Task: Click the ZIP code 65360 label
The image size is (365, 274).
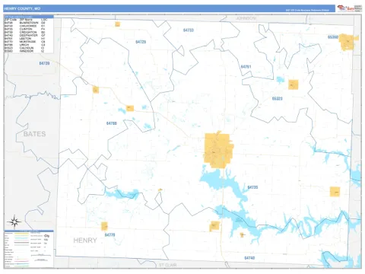Action: [x=333, y=37]
